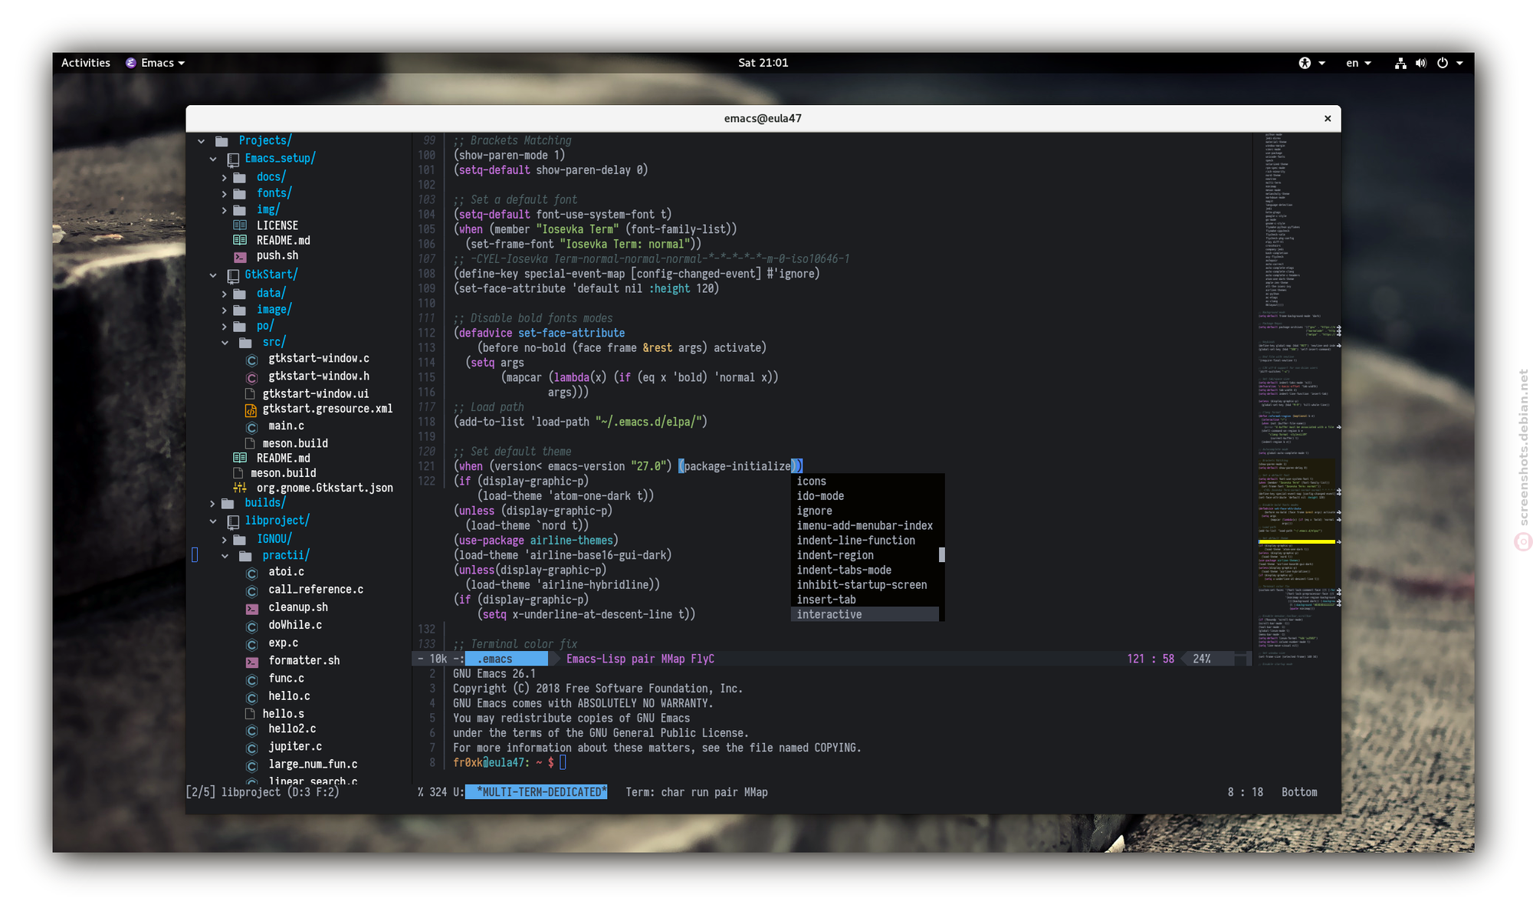
Task: Click the project book icon beside Emacs_setup/
Action: click(x=233, y=160)
